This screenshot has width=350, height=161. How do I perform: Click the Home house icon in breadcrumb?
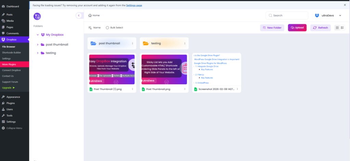[x=90, y=15]
